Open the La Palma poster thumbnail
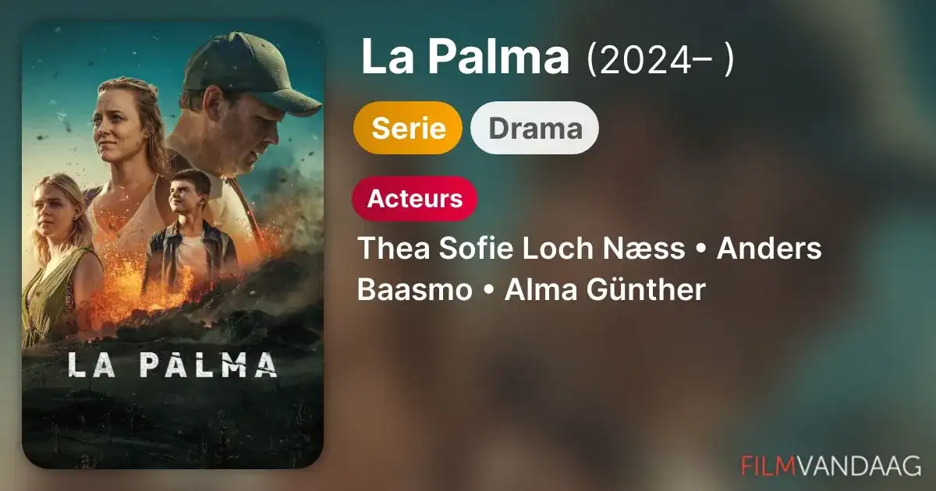 172,245
